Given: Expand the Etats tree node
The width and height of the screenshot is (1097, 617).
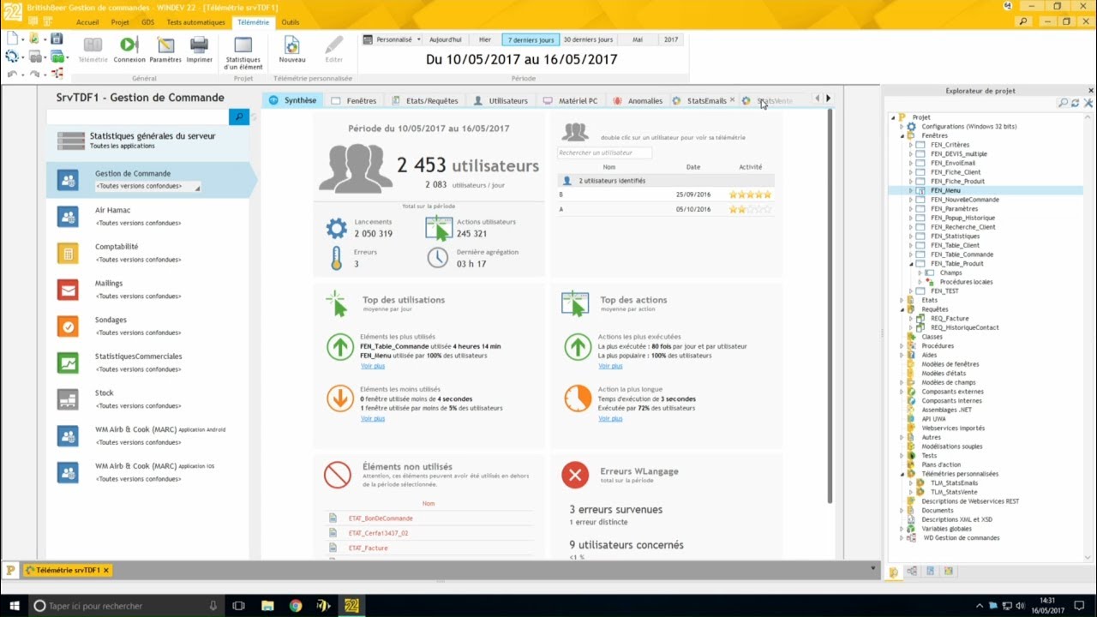Looking at the screenshot, I should [902, 300].
